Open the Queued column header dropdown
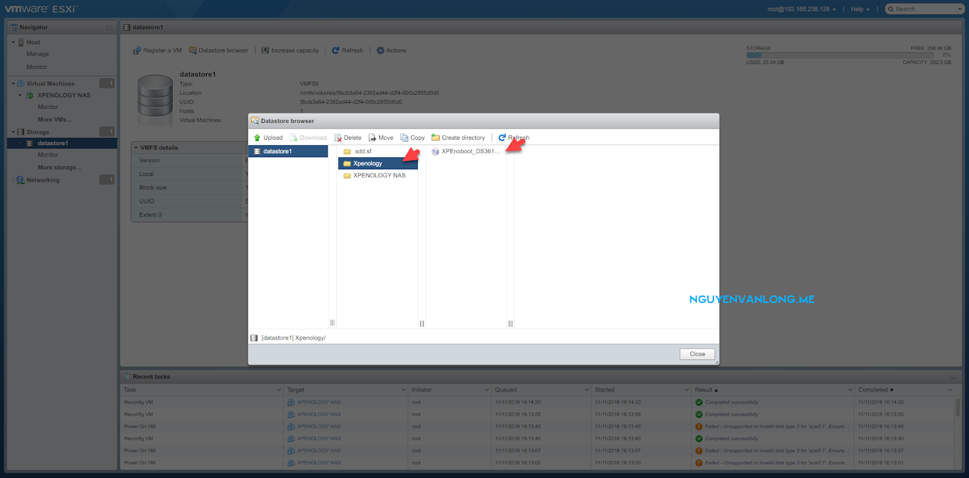The image size is (969, 478). (x=587, y=390)
